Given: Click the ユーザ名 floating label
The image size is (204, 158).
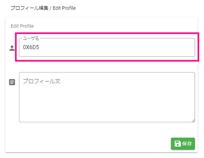Looking at the screenshot, I should pyautogui.click(x=31, y=38).
